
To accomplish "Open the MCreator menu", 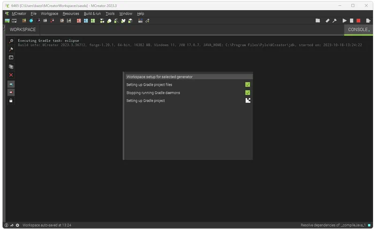I will point(19,14).
